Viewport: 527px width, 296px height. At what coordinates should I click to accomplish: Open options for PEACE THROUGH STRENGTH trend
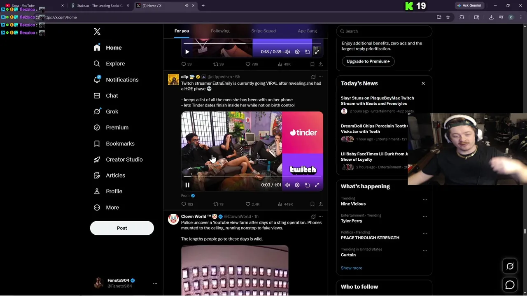click(x=425, y=233)
